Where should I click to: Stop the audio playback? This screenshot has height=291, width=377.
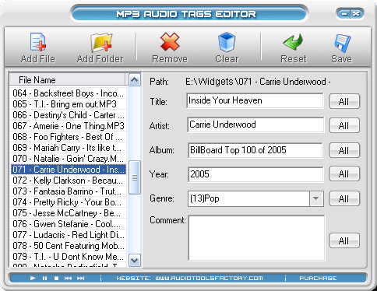(56, 278)
